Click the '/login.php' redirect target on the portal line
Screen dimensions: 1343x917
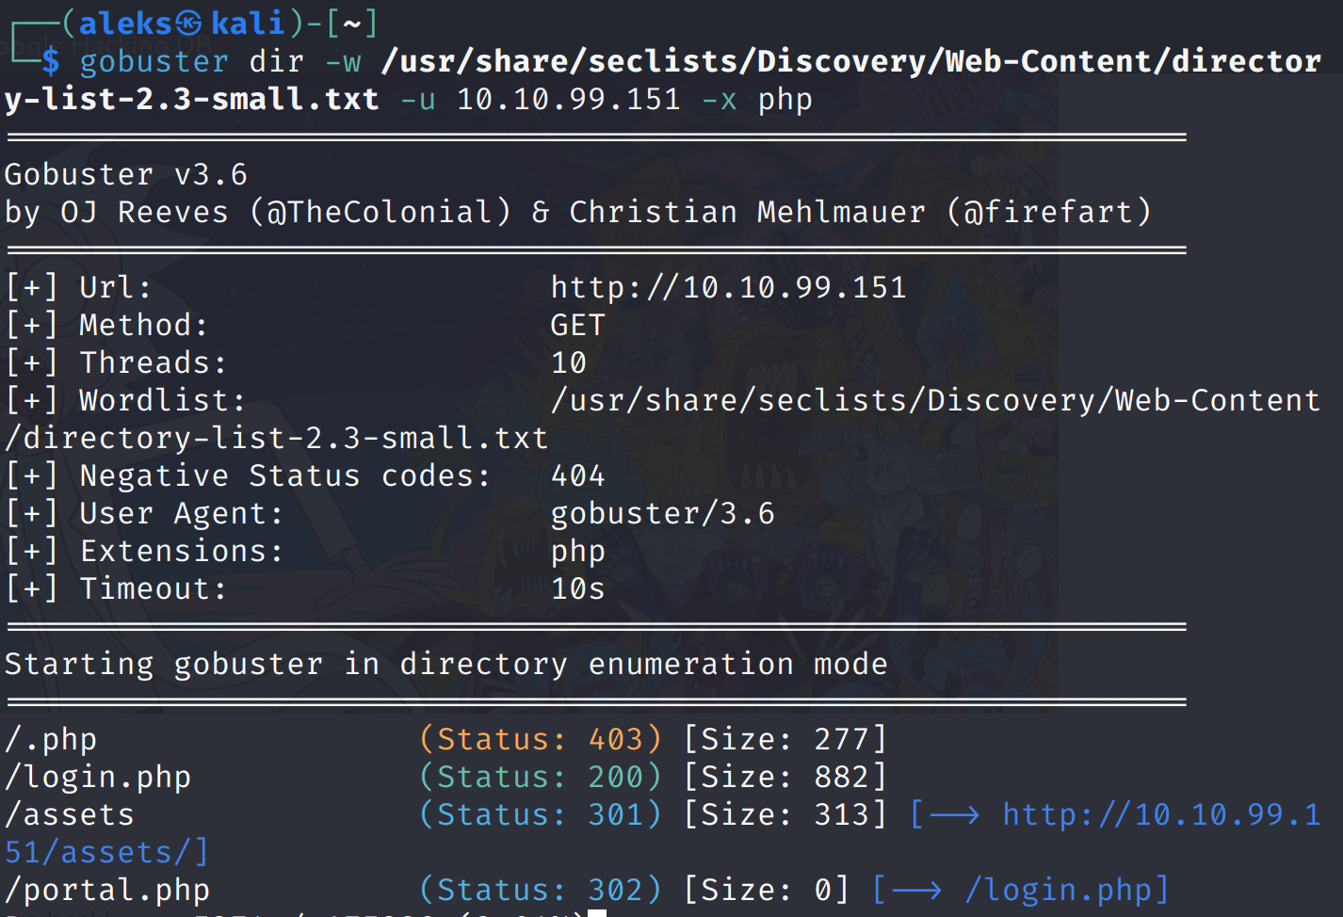click(x=1059, y=891)
